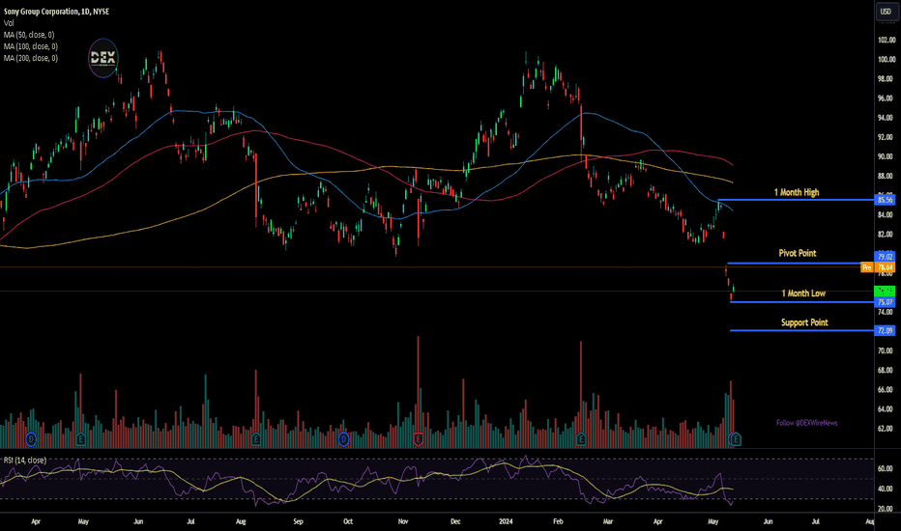Click Dec on the time axis
The width and height of the screenshot is (901, 531).
(x=455, y=521)
